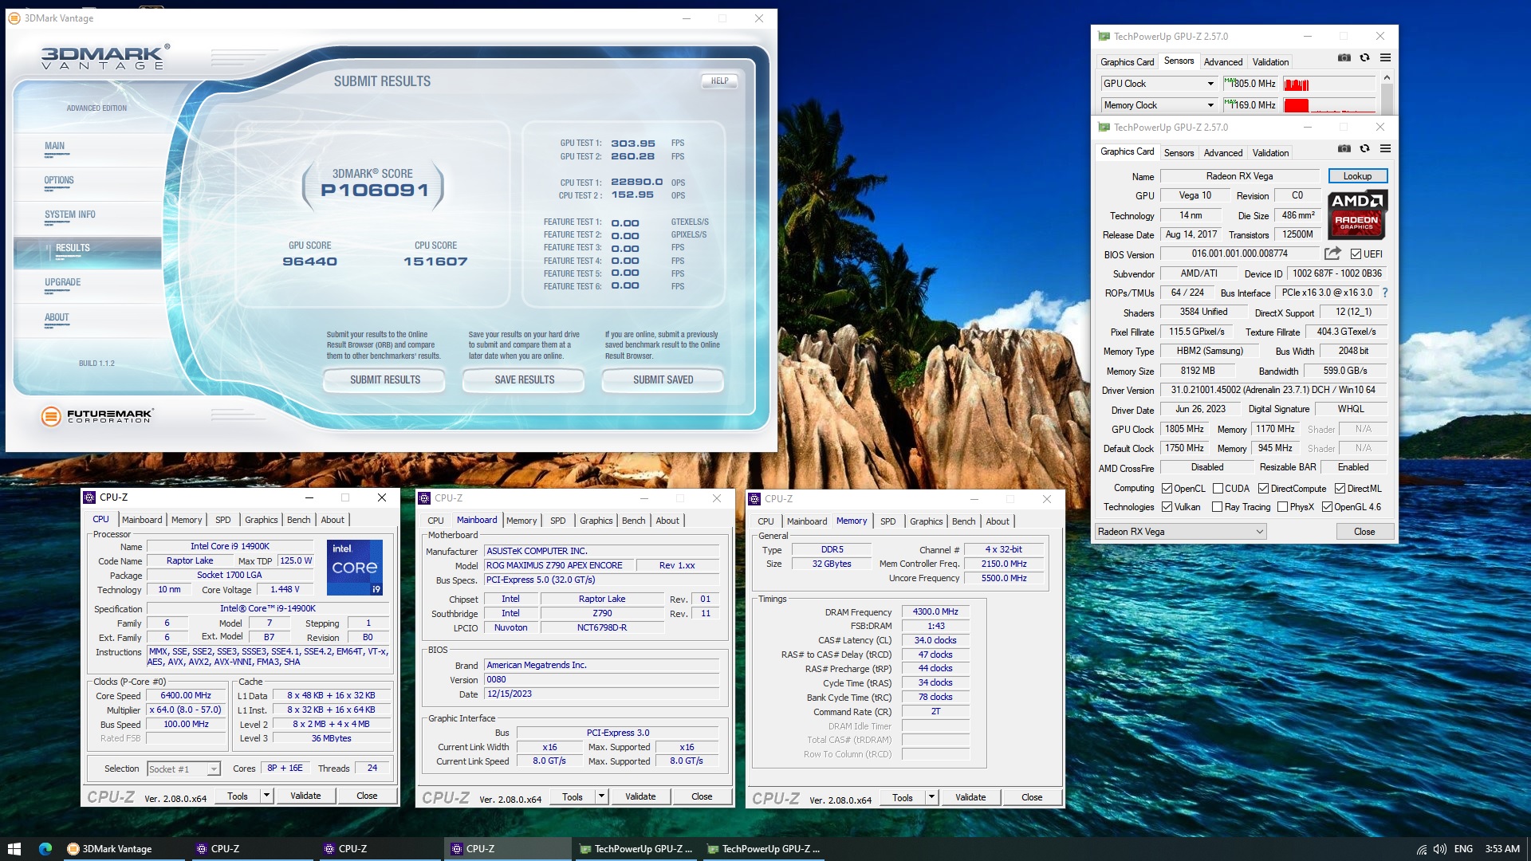Expand the Tools dropdown arrow in the CPU-Z CPU window
Screen dimensions: 1531x861
pyautogui.click(x=266, y=796)
